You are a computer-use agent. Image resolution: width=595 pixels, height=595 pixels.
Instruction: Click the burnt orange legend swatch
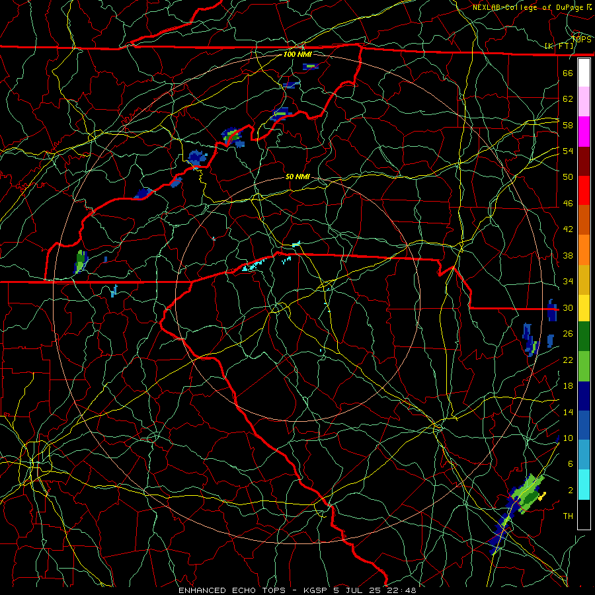coord(584,219)
